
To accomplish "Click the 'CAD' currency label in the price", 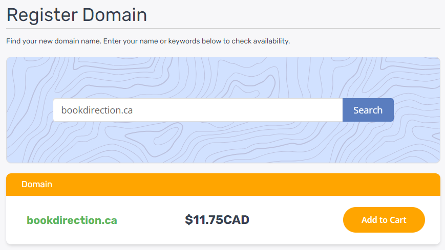I will click(x=237, y=220).
